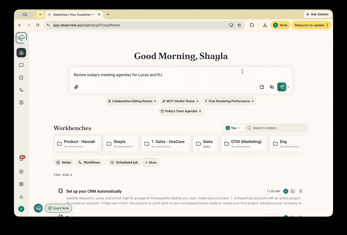Image resolution: width=347 pixels, height=235 pixels.
Task: Reload the page
Action: tap(37, 25)
